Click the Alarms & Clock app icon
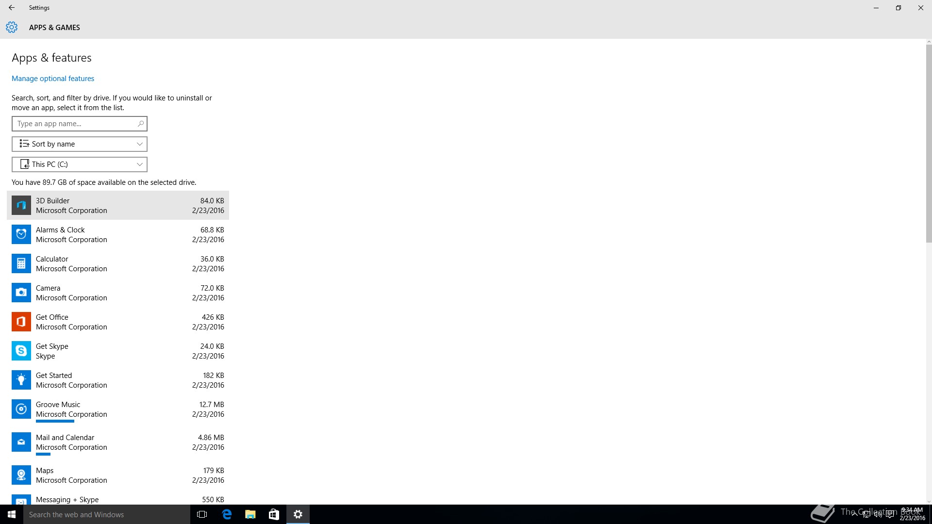 click(x=21, y=234)
